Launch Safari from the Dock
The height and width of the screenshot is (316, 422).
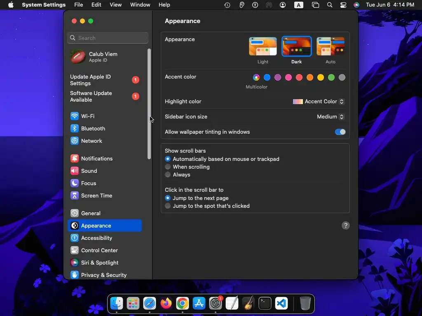149,303
